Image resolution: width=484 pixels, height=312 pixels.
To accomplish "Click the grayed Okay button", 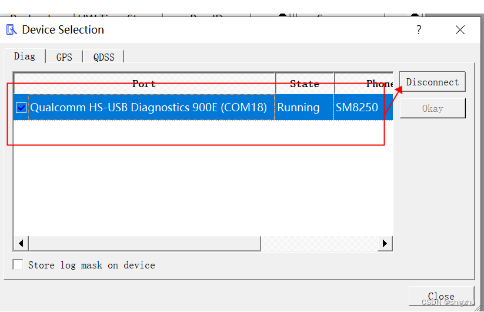I will (432, 108).
